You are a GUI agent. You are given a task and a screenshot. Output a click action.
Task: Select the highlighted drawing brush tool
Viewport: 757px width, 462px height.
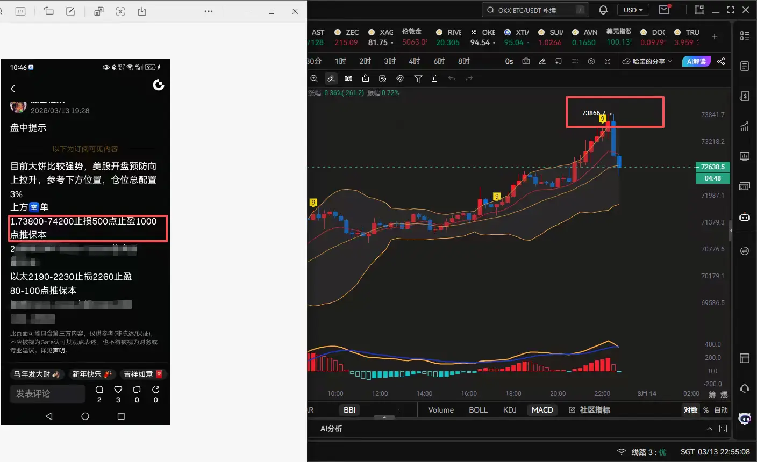pyautogui.click(x=331, y=78)
